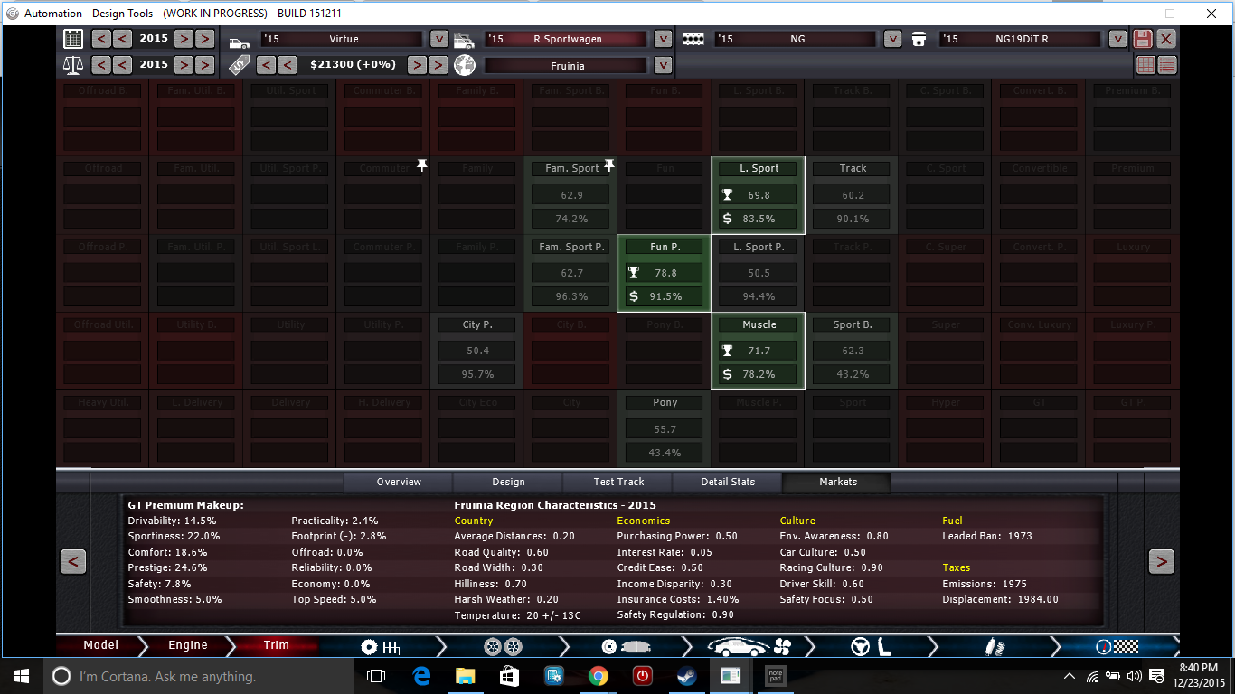Screen dimensions: 1235x694
Task: Click trophy icon in L. Sport cell
Action: [727, 194]
